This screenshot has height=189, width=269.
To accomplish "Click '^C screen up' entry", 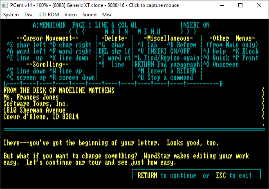I will pos(26,78).
